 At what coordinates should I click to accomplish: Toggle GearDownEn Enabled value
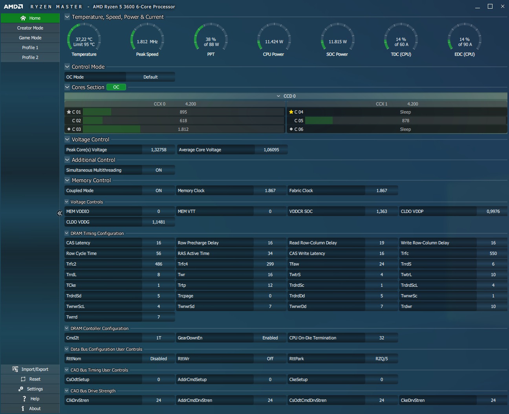[270, 338]
